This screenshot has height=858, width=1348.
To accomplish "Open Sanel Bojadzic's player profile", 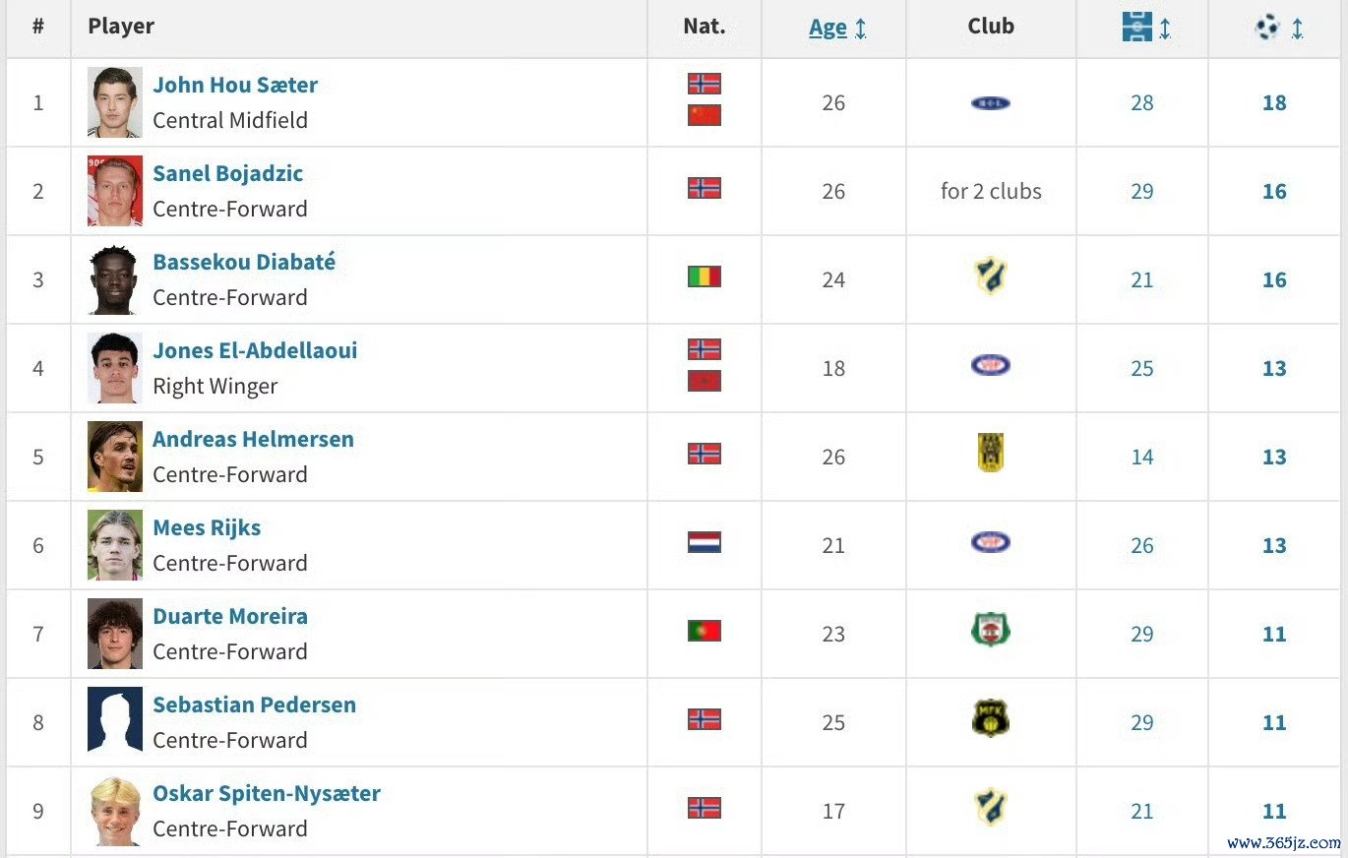I will coord(227,173).
